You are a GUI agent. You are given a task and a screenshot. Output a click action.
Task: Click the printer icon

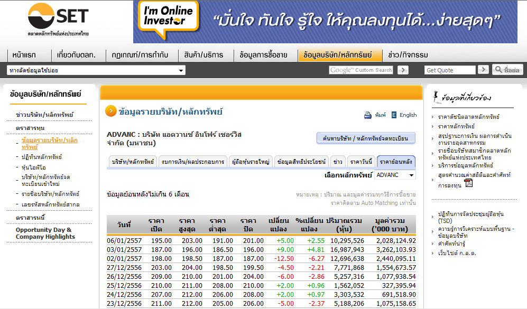click(x=368, y=115)
